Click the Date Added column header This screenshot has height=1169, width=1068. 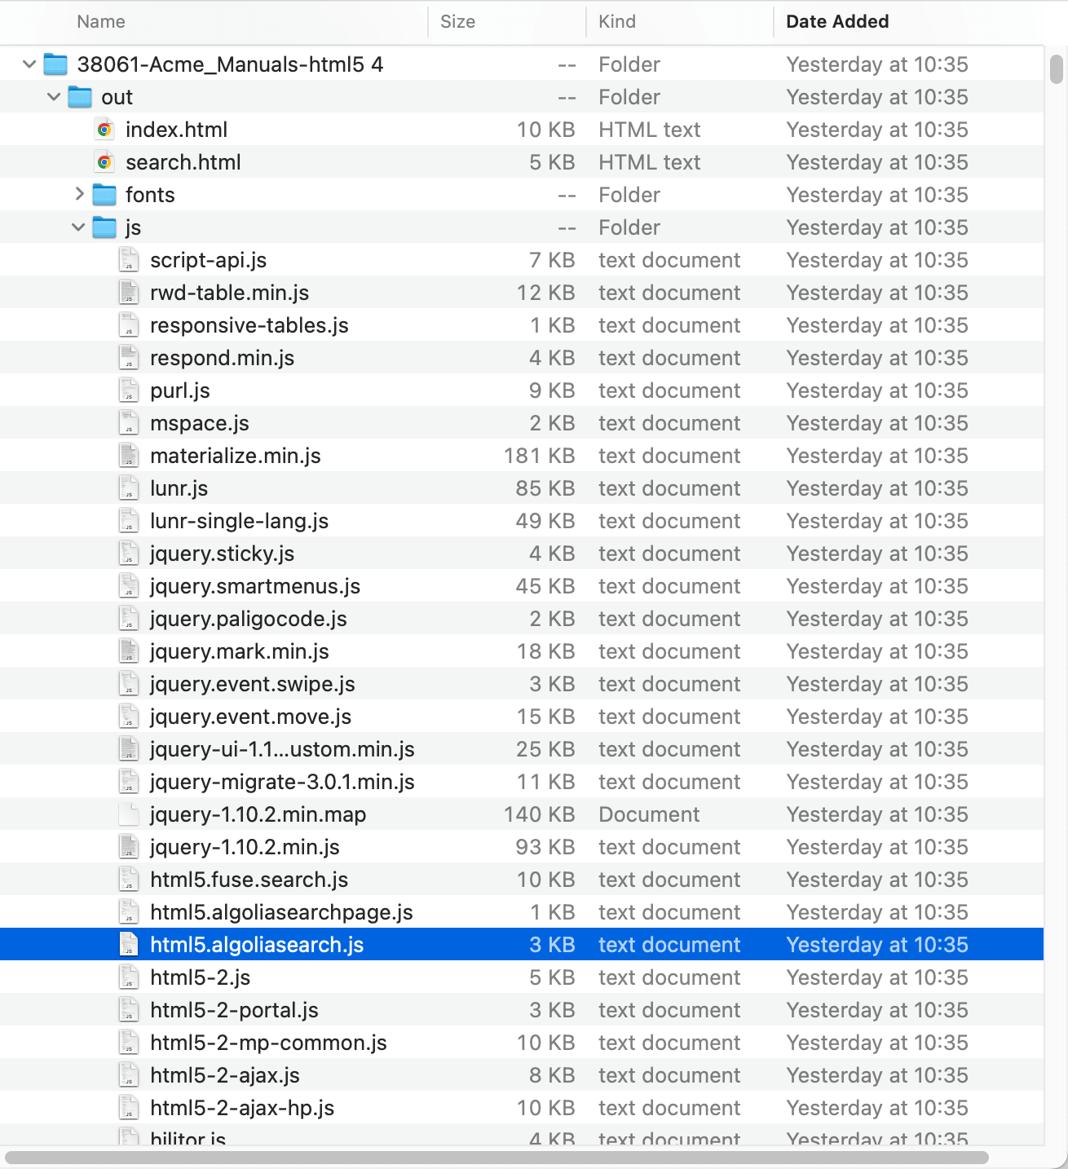pos(837,21)
